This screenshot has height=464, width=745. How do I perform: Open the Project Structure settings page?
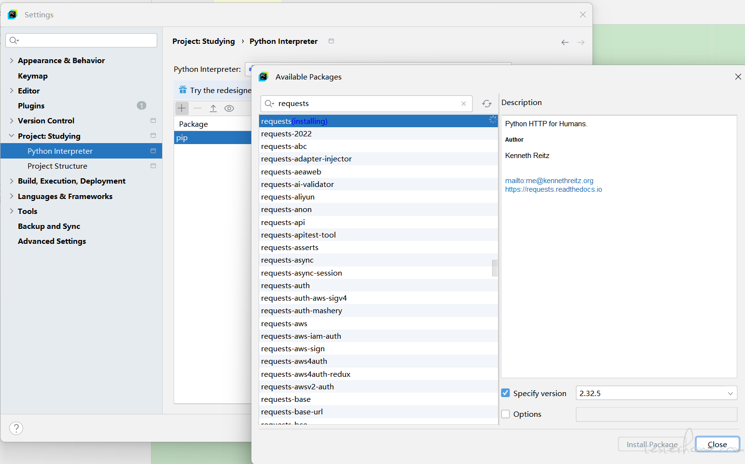(57, 166)
